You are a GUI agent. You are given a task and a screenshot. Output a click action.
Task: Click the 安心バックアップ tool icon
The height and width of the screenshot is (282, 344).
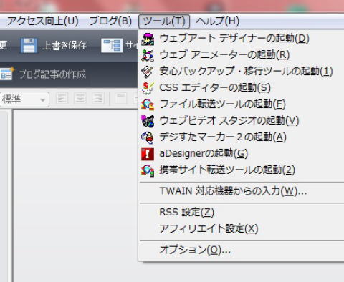click(148, 72)
